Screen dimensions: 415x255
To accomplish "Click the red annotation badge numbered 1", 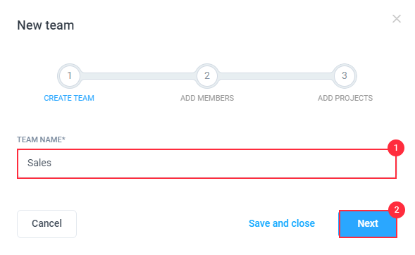I will (396, 148).
